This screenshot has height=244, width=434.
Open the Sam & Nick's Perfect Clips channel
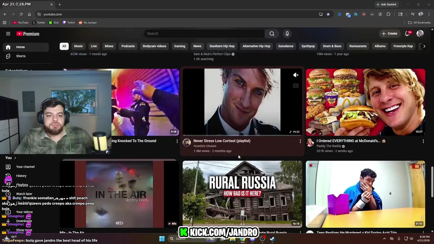point(212,54)
